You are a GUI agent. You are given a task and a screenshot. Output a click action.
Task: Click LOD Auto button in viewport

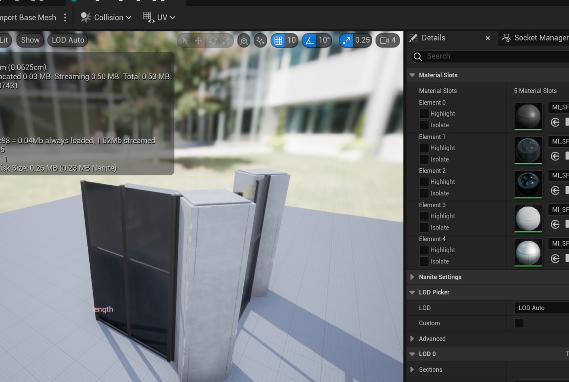(x=68, y=40)
